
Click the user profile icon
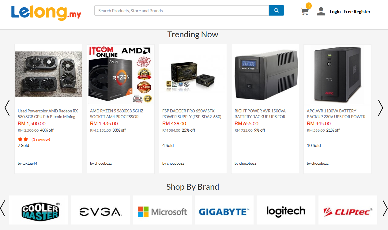(321, 11)
